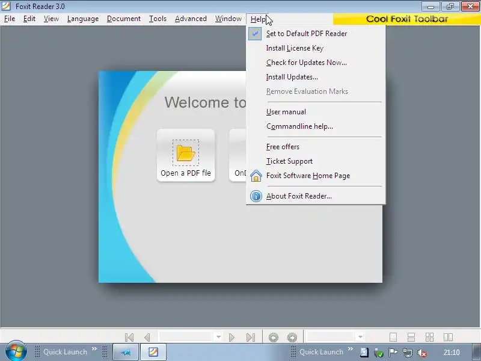Click the network tray icon

click(408, 353)
